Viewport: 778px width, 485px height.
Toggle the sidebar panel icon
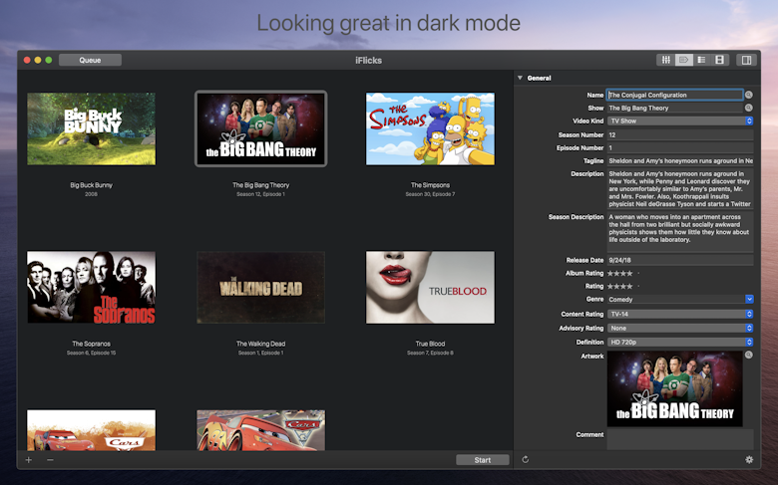coord(746,60)
